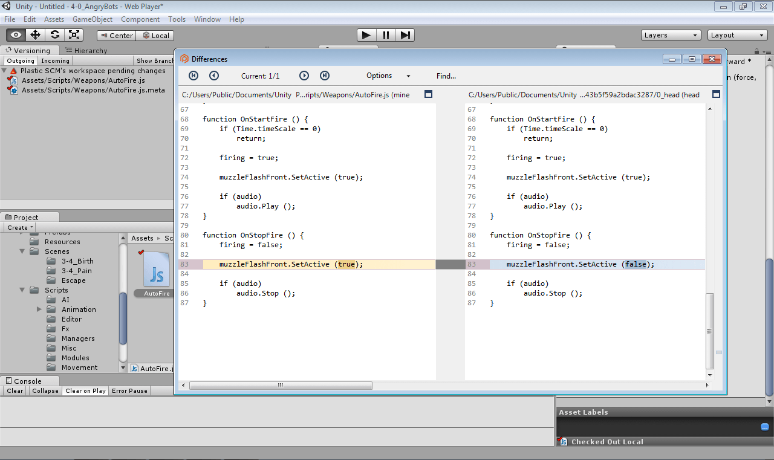Enable Clear on Play
The height and width of the screenshot is (460, 774).
pyautogui.click(x=85, y=390)
